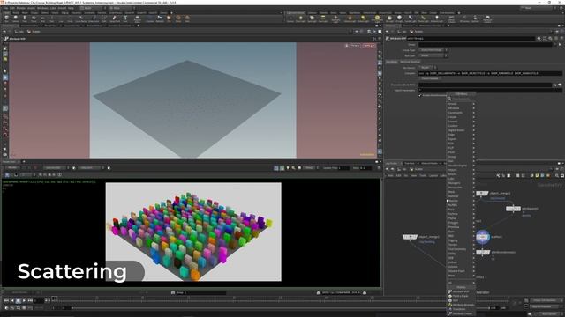
Task: Add the Switcher shelf tool
Action: tap(475, 18)
